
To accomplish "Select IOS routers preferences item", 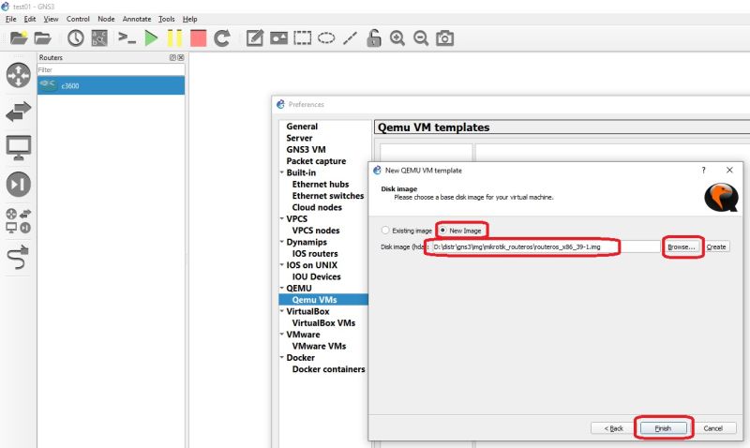I will pos(315,253).
